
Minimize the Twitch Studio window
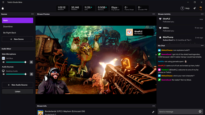(188, 2)
